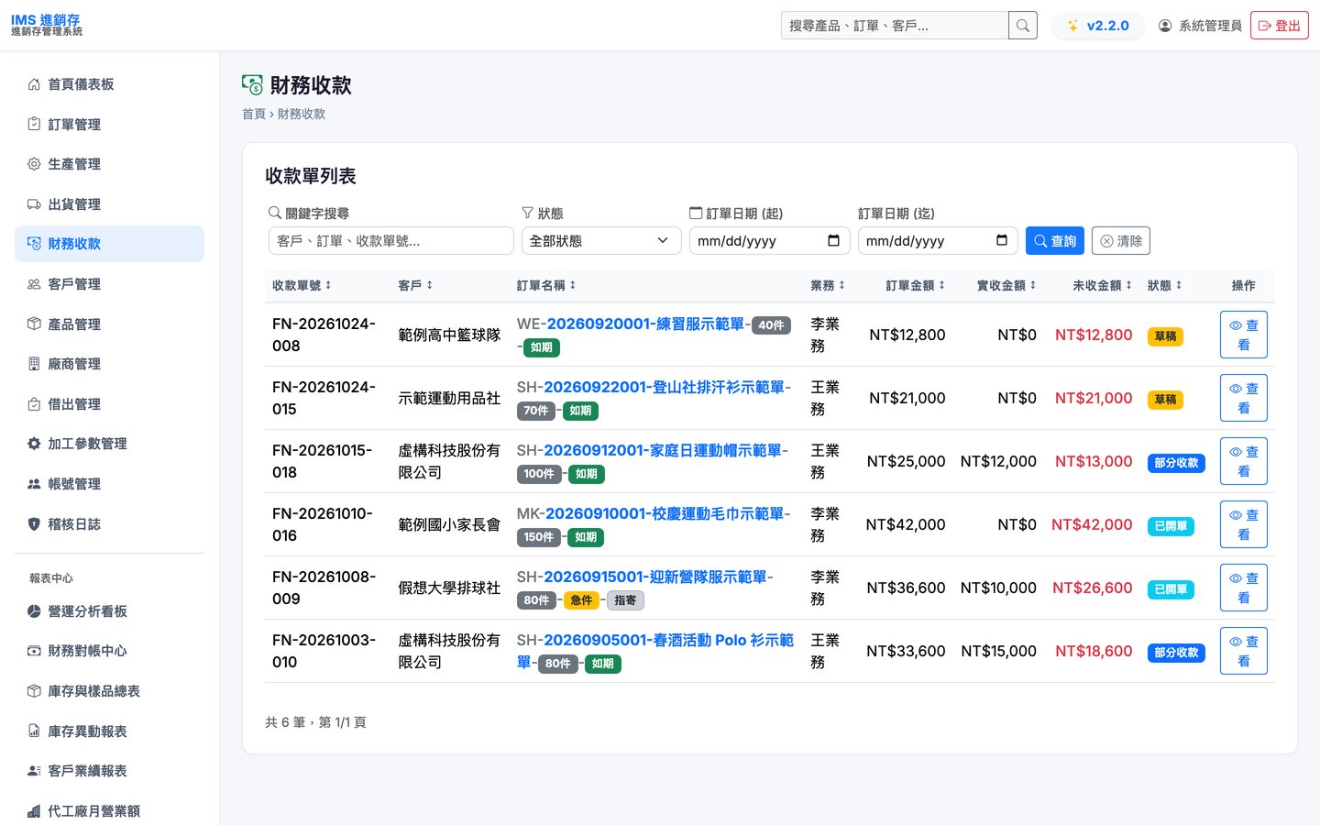Click the bar chart icon beside 代工廠月營業額
Image resolution: width=1320 pixels, height=825 pixels.
coord(34,811)
